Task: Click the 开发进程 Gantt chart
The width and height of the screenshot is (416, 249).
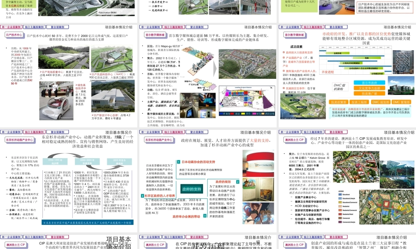Action: (x=356, y=60)
